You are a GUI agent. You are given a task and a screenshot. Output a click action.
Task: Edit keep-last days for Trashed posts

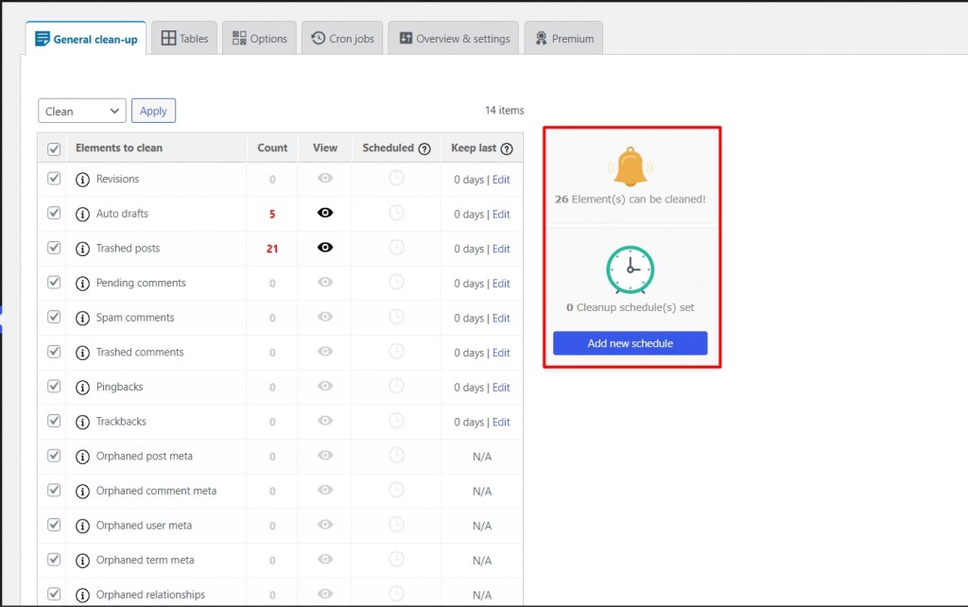[x=501, y=249]
